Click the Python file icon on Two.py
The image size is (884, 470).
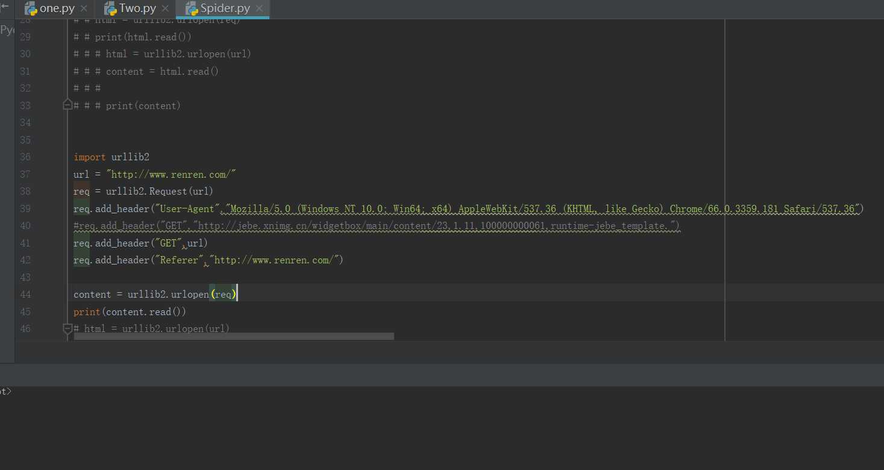pos(110,8)
